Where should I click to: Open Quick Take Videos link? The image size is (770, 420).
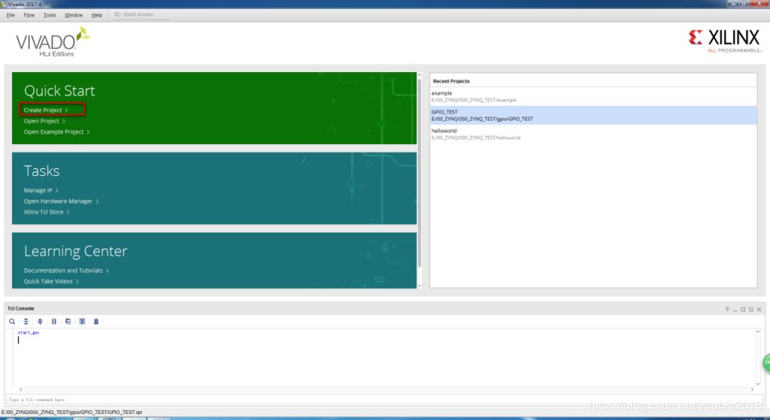point(51,281)
